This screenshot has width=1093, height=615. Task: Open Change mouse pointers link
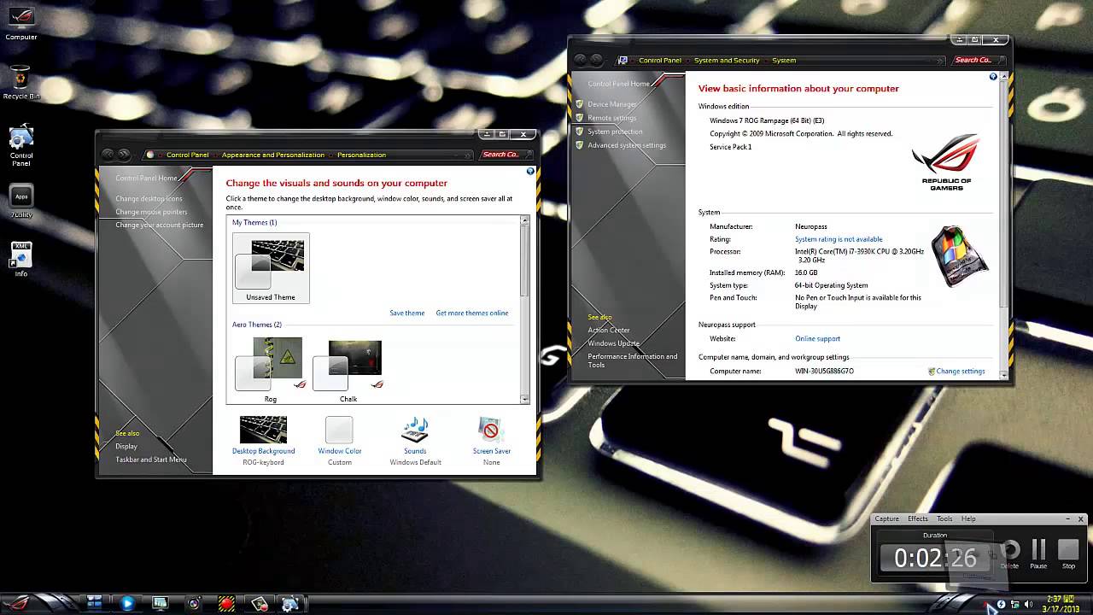tap(151, 211)
